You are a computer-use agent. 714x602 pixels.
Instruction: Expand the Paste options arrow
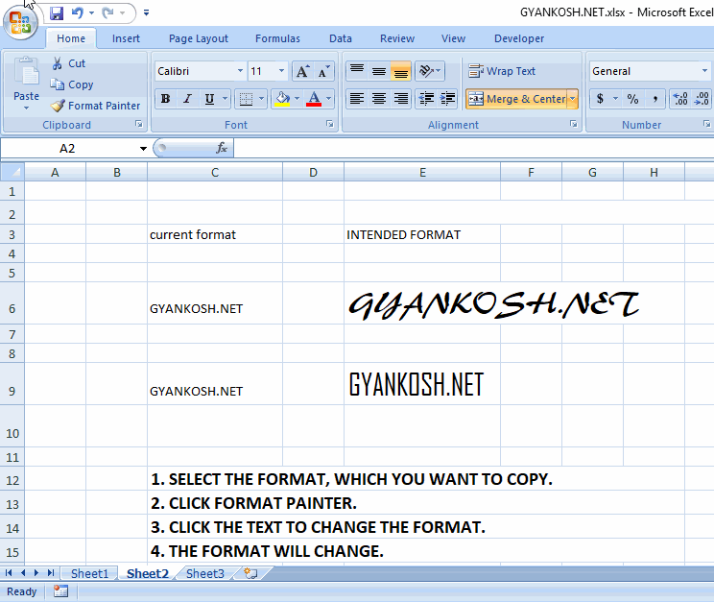[27, 108]
